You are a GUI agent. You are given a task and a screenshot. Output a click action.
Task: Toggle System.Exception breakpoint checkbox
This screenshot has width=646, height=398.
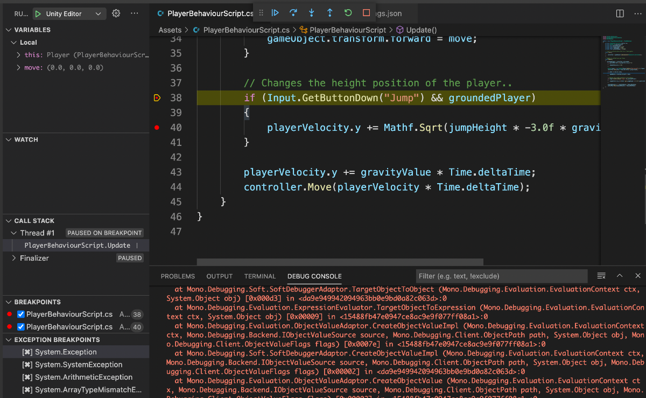[x=27, y=352]
